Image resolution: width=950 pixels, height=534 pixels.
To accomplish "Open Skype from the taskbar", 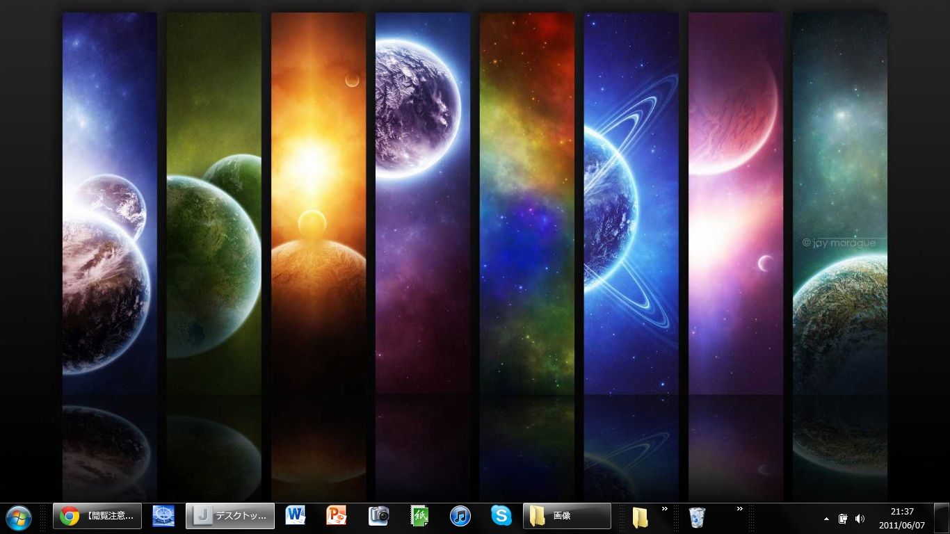I will tap(501, 516).
